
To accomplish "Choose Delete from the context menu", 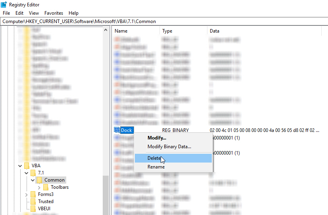I will click(154, 158).
